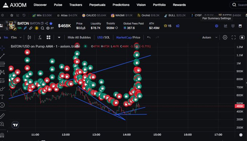This screenshot has width=247, height=141.
Task: Open BULL $20.2K ticker
Action: [175, 15]
